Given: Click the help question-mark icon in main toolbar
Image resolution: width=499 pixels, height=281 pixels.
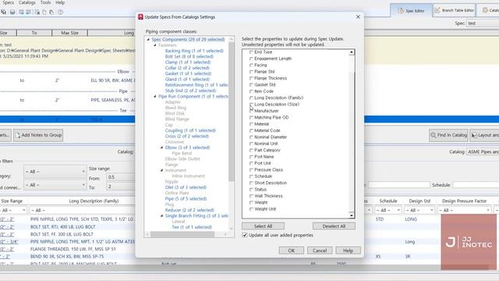Looking at the screenshot, I should [60, 12].
